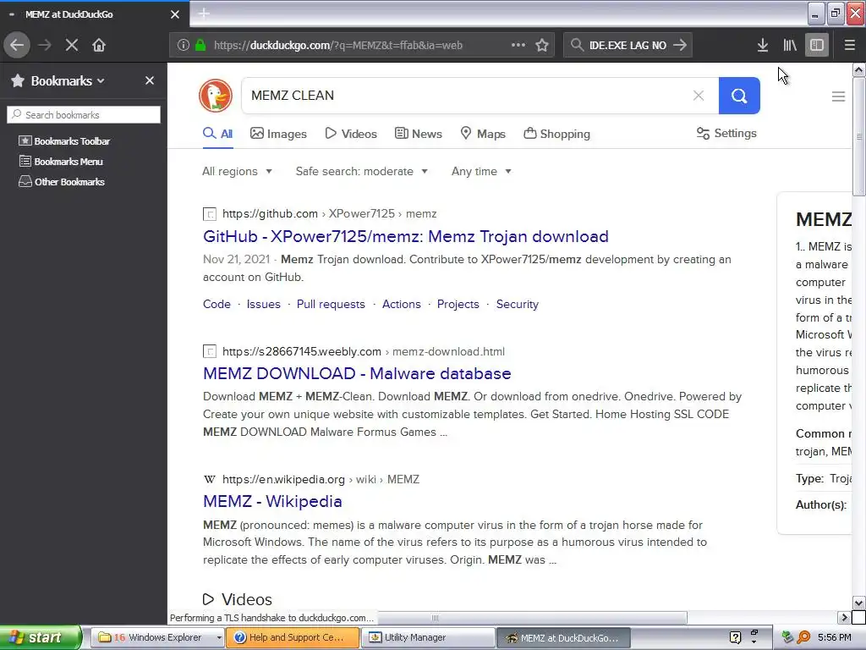
Task: Switch to the News tab
Action: (418, 134)
